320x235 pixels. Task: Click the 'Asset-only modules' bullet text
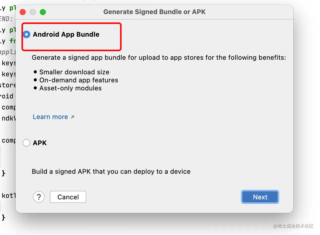[x=71, y=88]
